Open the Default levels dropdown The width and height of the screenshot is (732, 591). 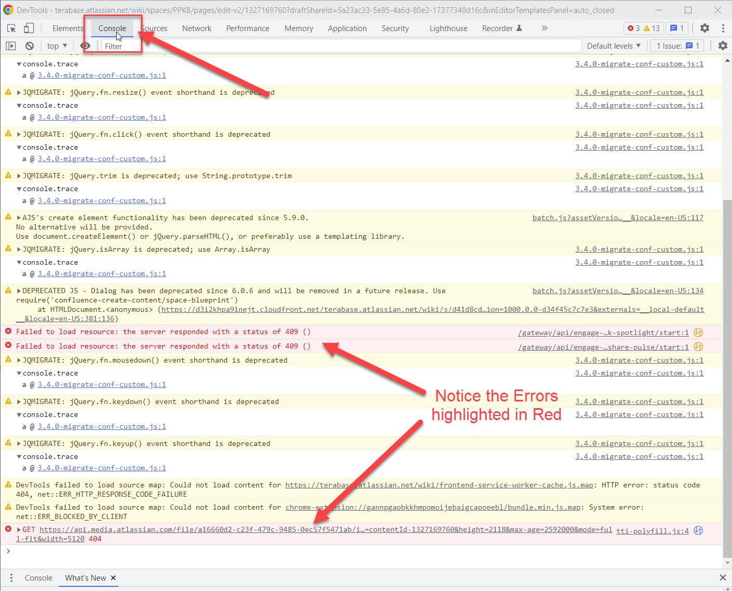point(614,46)
